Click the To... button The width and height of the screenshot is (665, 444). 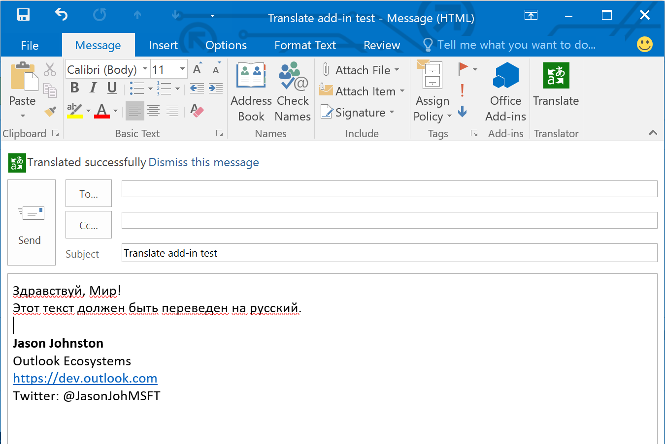pos(89,193)
